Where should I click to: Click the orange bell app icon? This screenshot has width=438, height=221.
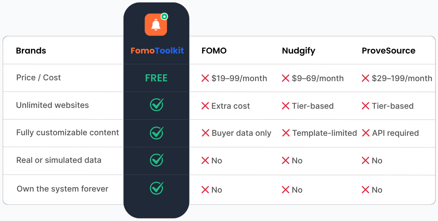pos(156,25)
